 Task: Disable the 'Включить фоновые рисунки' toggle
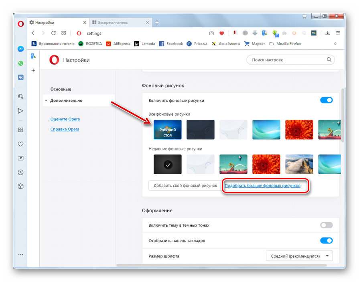[326, 100]
